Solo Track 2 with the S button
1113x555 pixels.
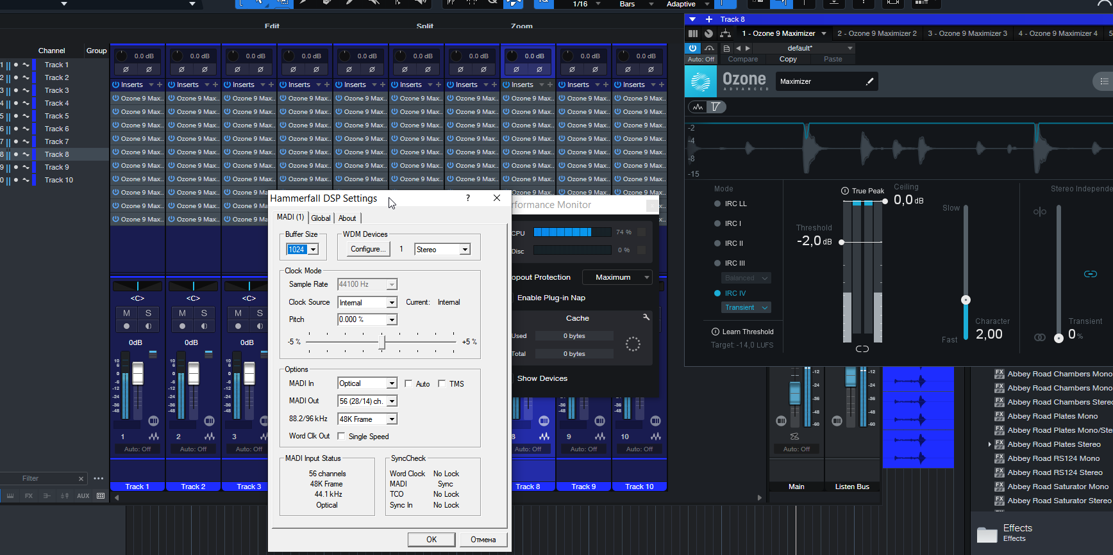pos(204,313)
